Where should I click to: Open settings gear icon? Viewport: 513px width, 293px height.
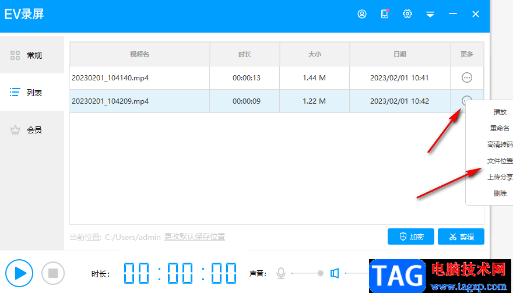click(407, 14)
